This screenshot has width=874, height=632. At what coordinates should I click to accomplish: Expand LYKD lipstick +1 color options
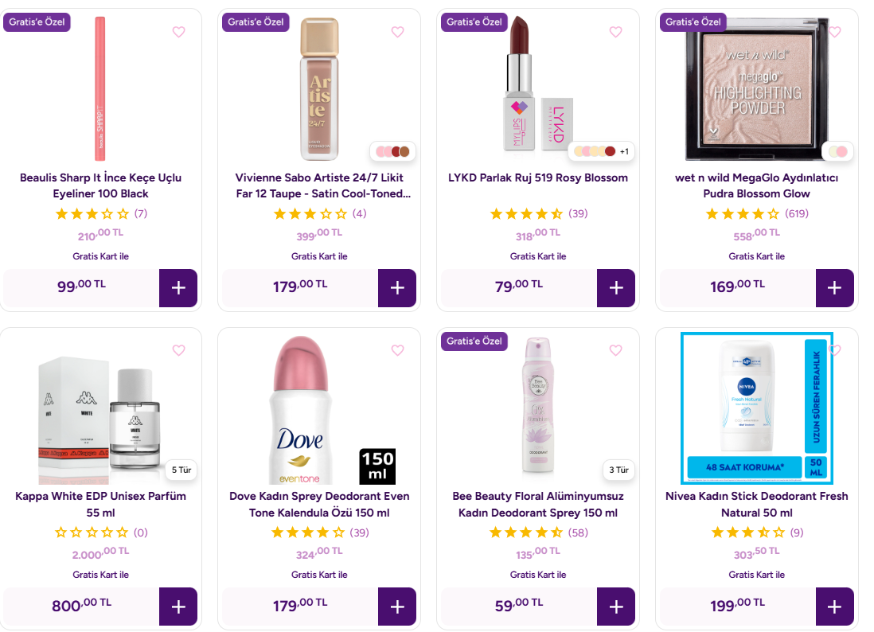click(624, 151)
